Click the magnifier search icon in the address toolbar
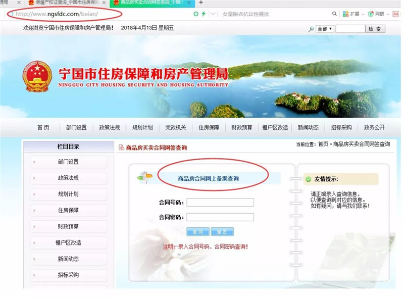 coord(334,14)
